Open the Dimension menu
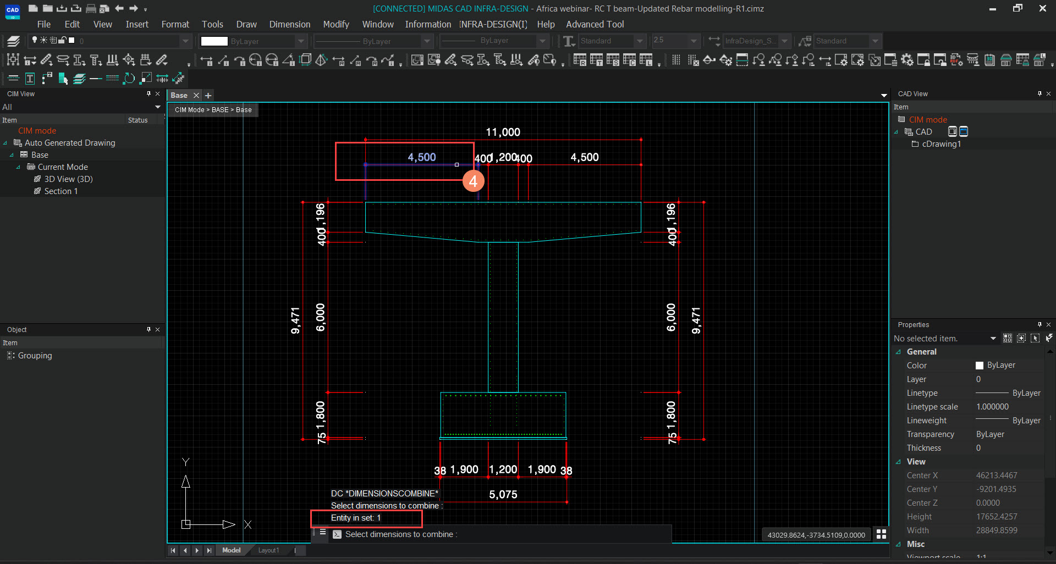Viewport: 1056px width, 564px height. point(290,24)
